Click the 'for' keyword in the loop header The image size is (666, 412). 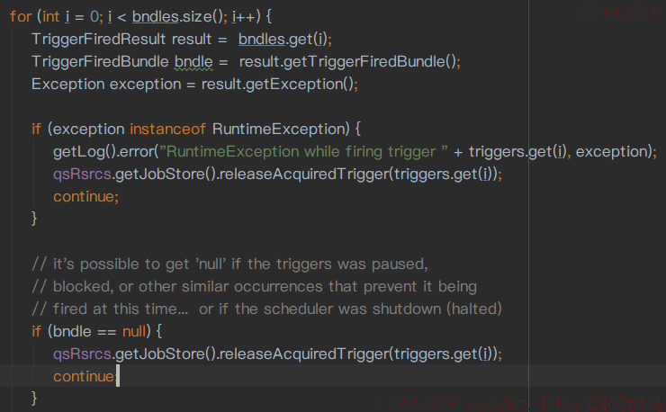click(20, 16)
